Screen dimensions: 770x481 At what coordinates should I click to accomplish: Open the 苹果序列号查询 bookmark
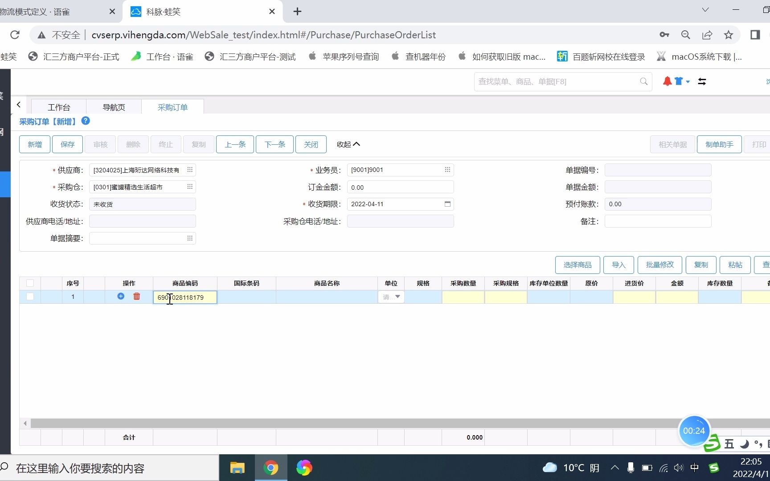pyautogui.click(x=344, y=57)
